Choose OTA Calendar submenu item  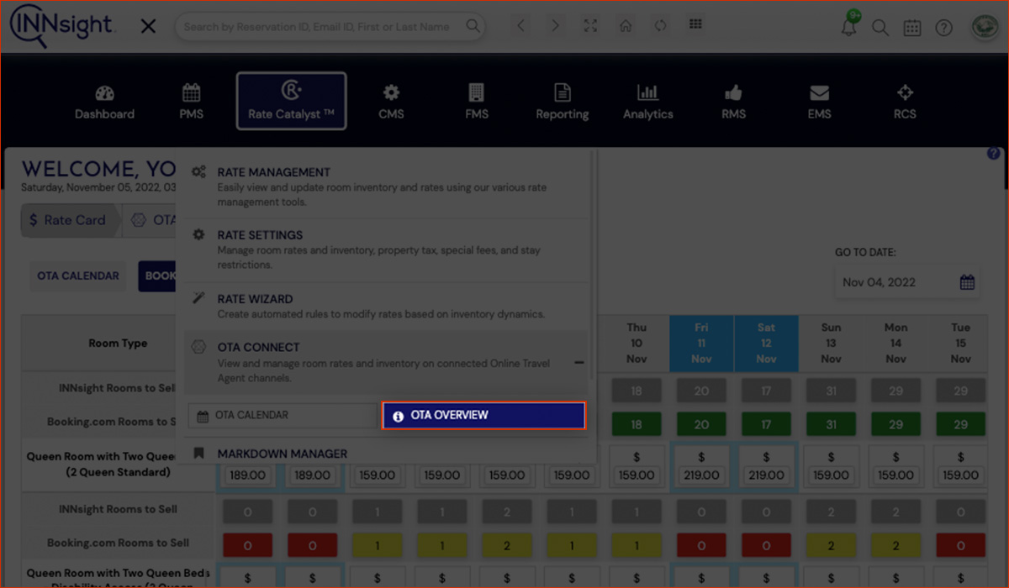283,416
